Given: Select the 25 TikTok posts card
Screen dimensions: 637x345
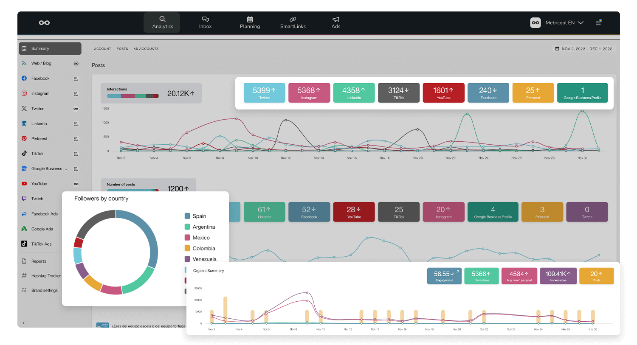Looking at the screenshot, I should [x=399, y=212].
